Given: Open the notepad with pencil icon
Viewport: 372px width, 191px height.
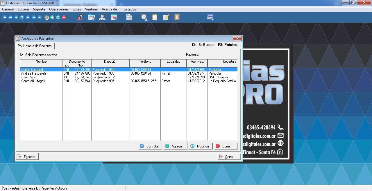Looking at the screenshot, I should coord(166,17).
